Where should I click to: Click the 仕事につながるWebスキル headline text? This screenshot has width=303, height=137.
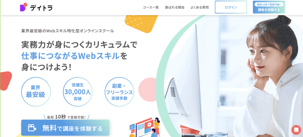pos(70,56)
